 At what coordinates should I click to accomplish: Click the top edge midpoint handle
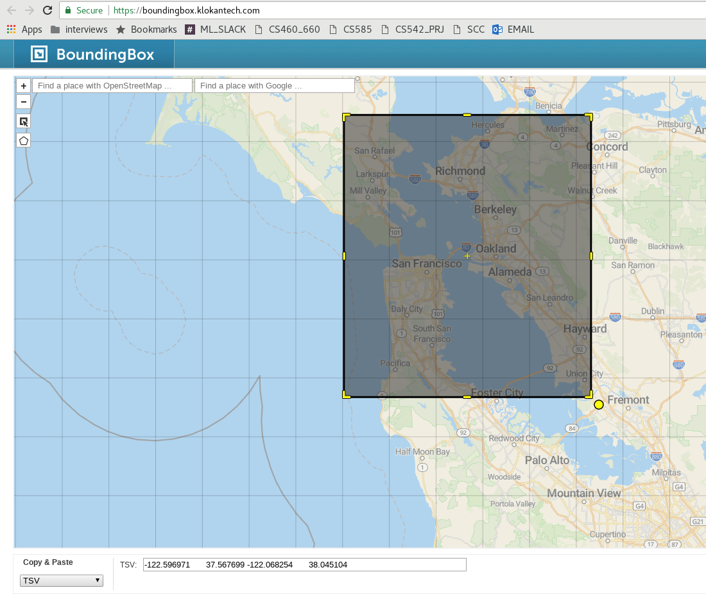point(467,115)
